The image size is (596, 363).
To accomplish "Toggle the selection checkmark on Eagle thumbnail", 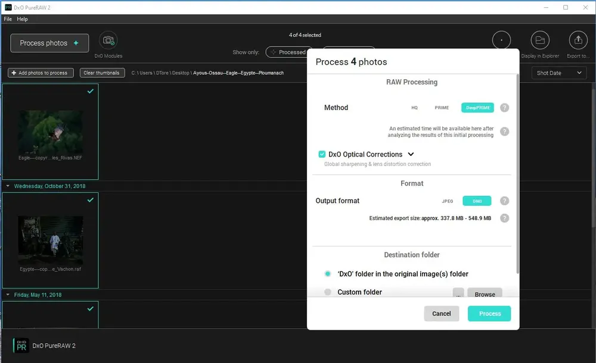I will coord(91,91).
